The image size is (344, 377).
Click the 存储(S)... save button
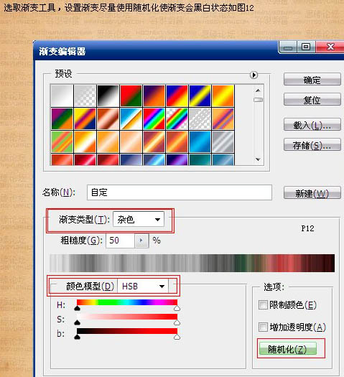click(x=312, y=145)
